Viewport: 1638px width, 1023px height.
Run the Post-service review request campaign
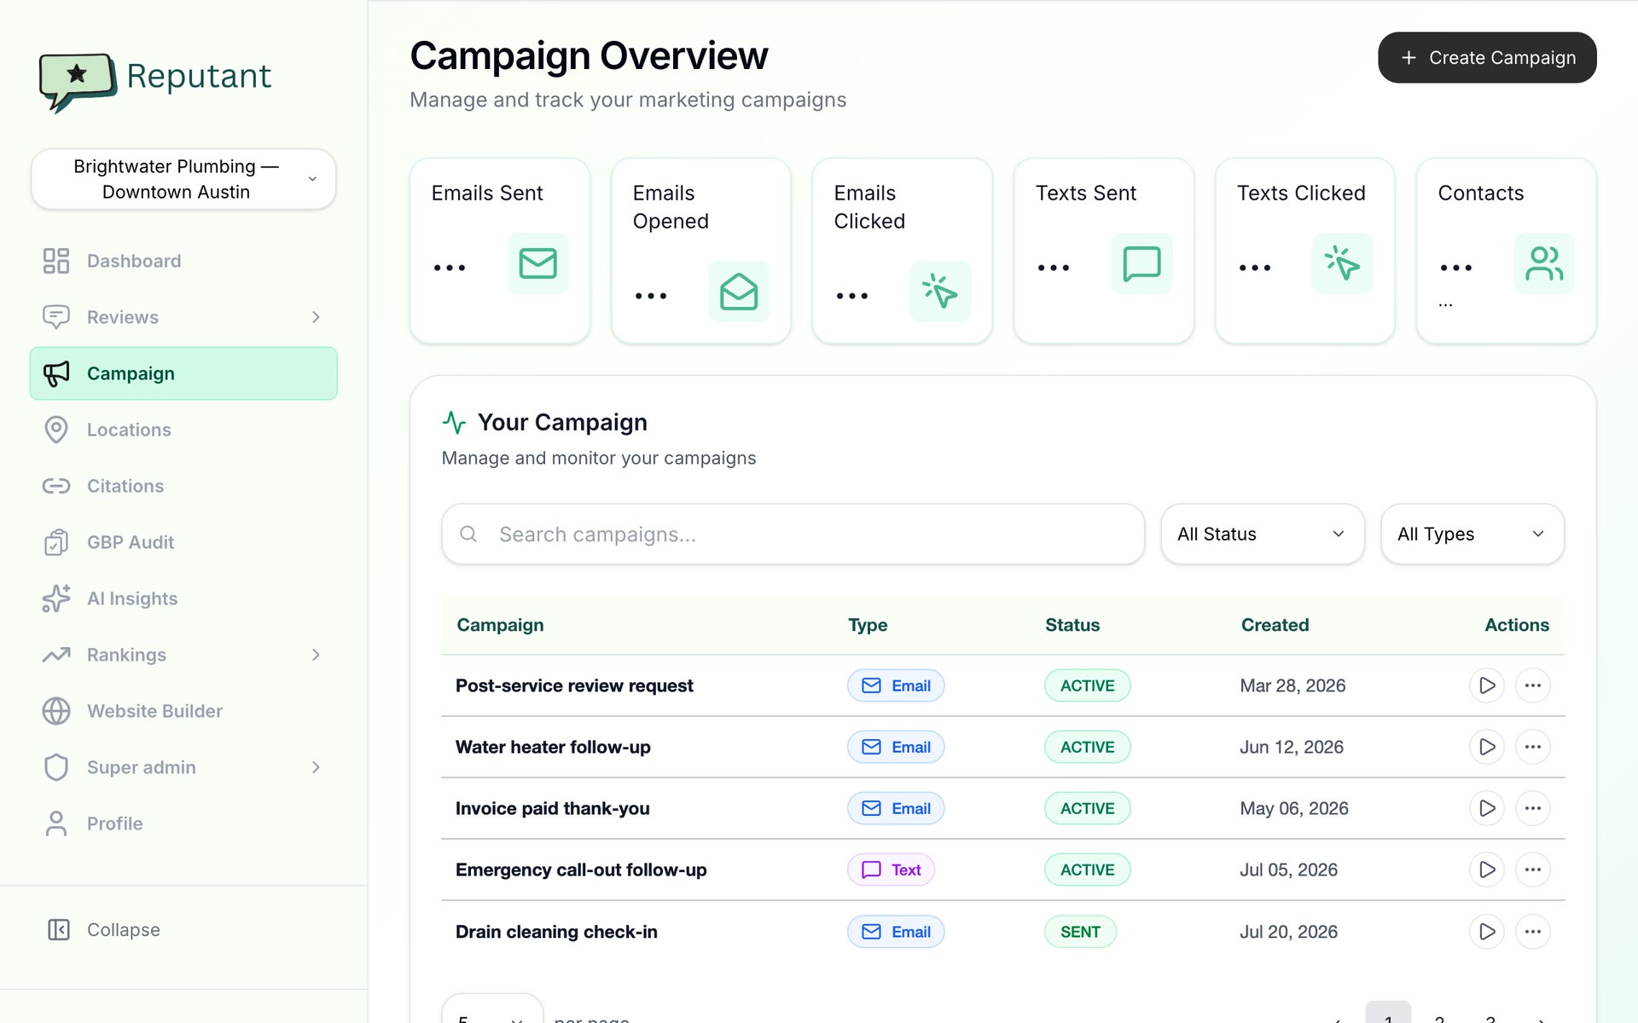1487,685
